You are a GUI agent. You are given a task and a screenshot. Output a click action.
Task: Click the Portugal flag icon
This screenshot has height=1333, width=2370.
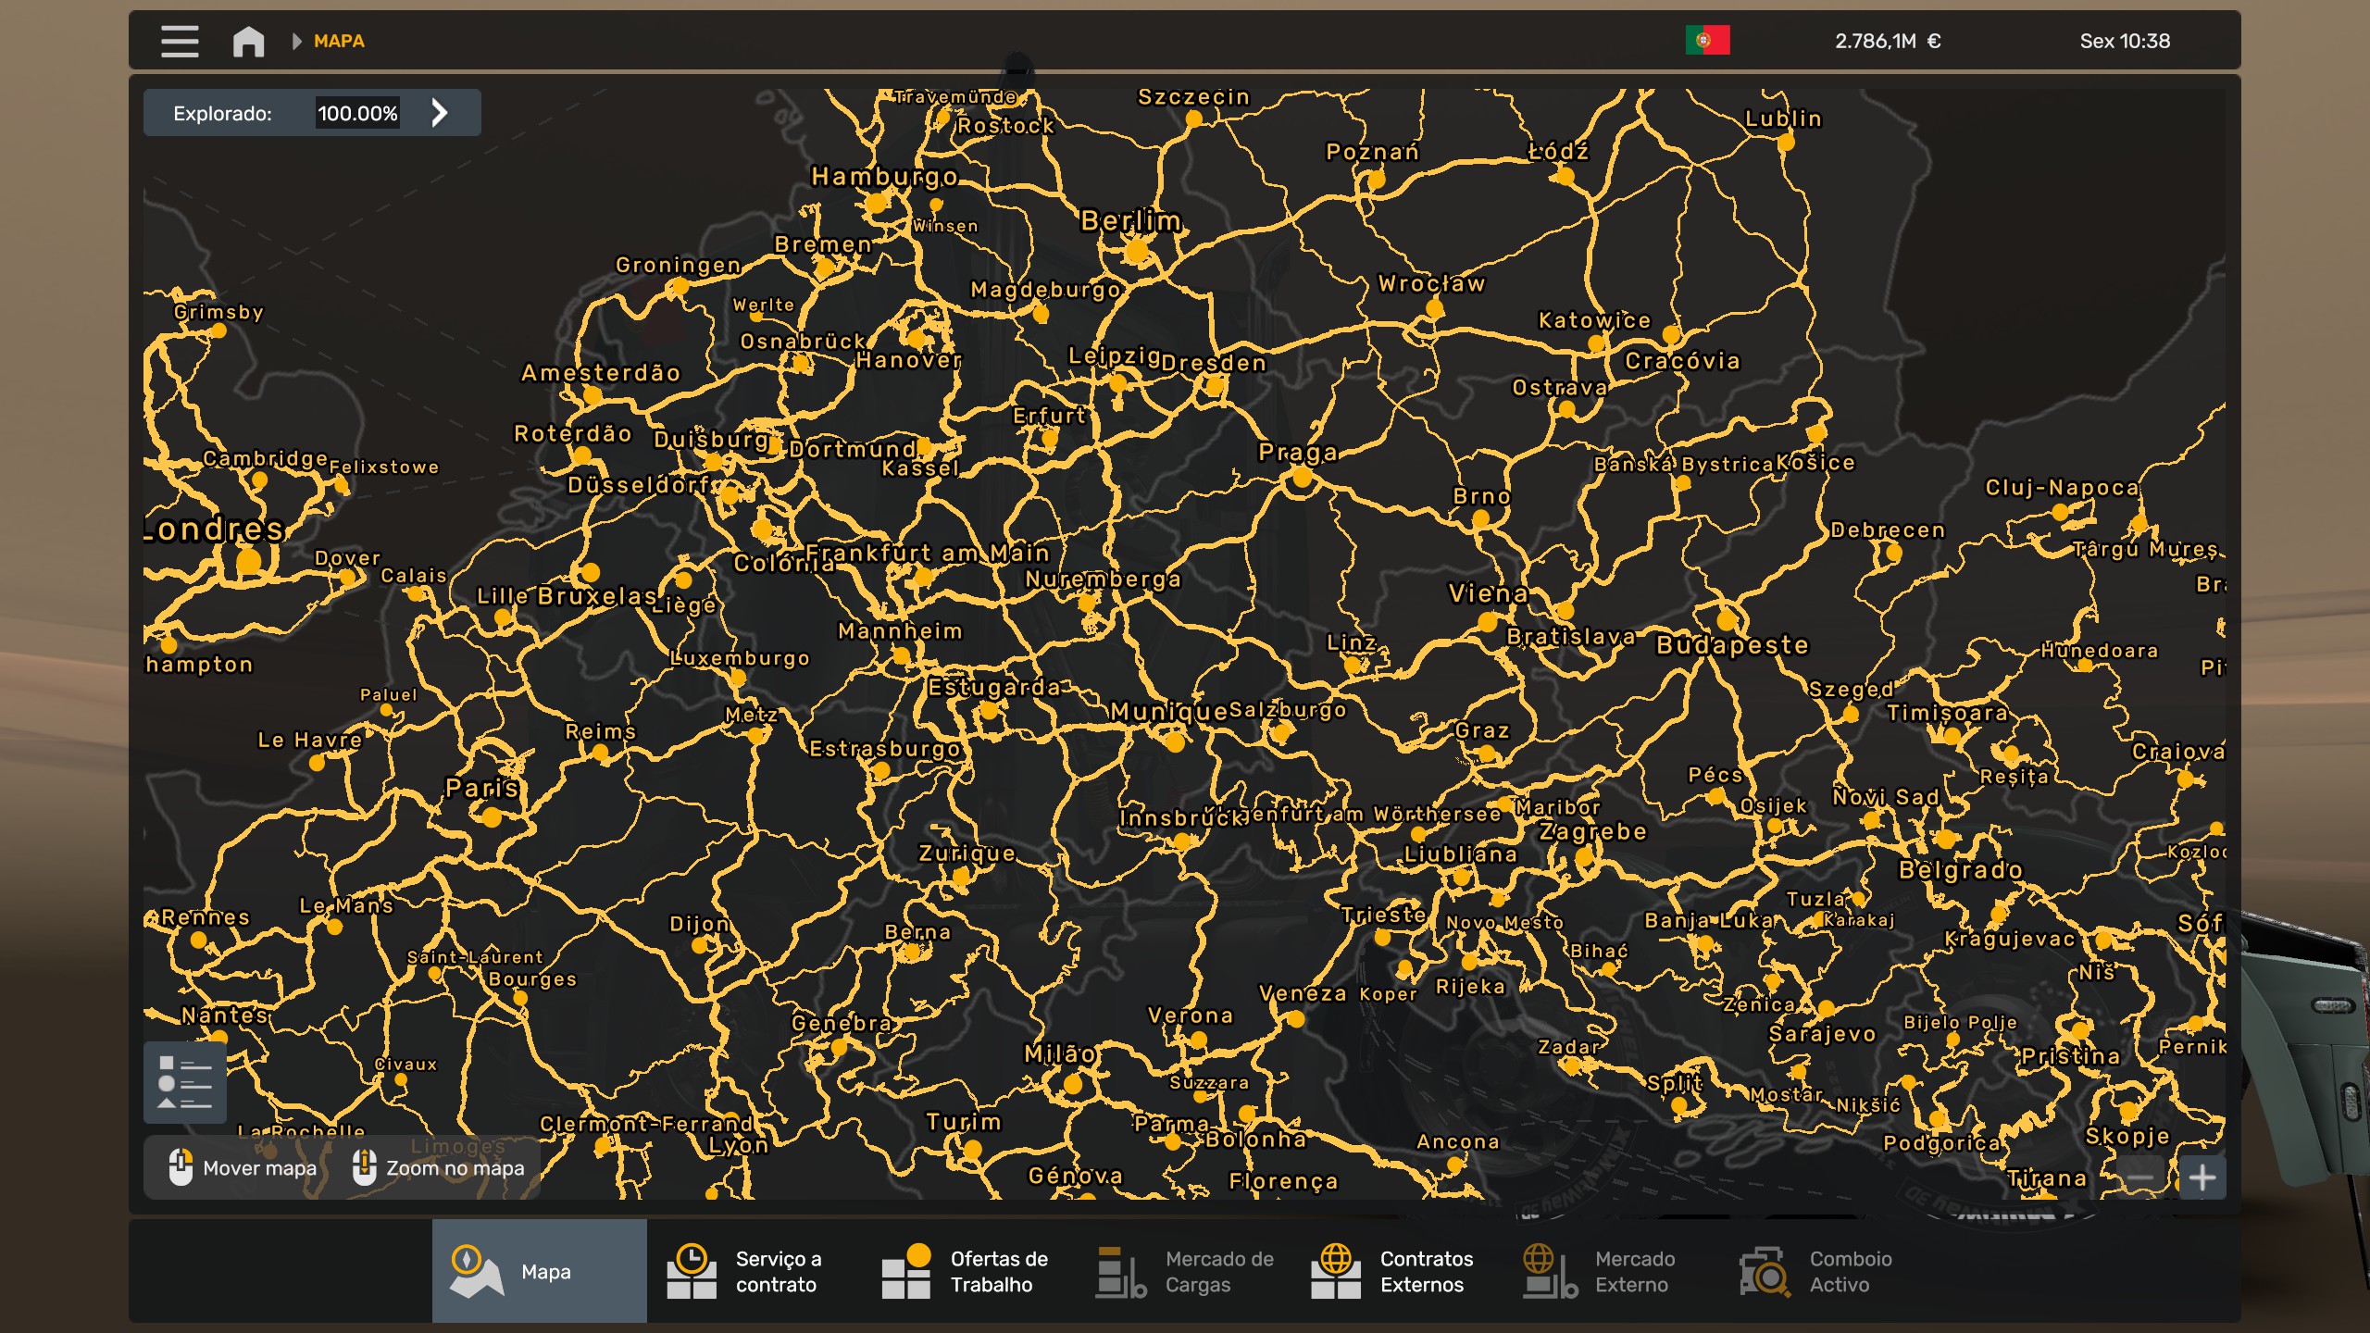[1707, 41]
